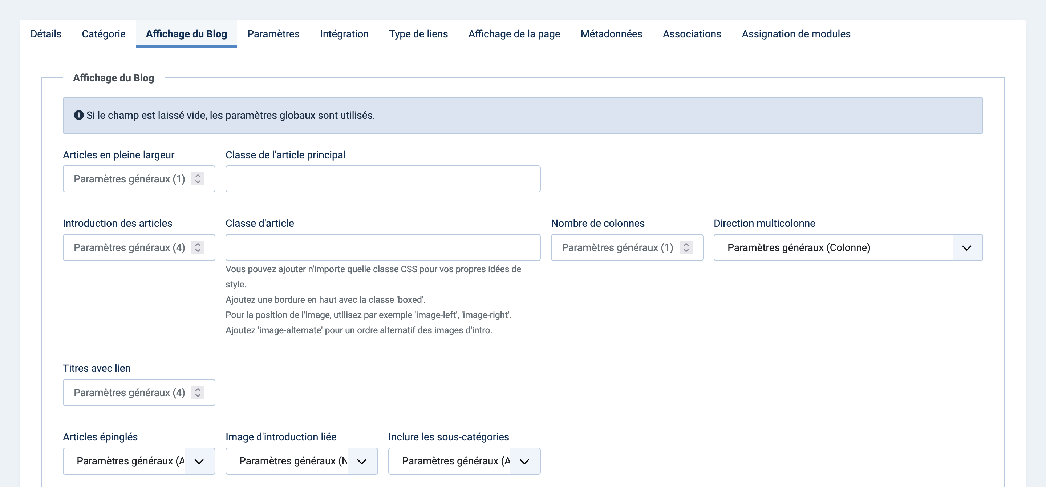Click the Image d'introduction liée label
The image size is (1046, 487).
click(x=281, y=436)
